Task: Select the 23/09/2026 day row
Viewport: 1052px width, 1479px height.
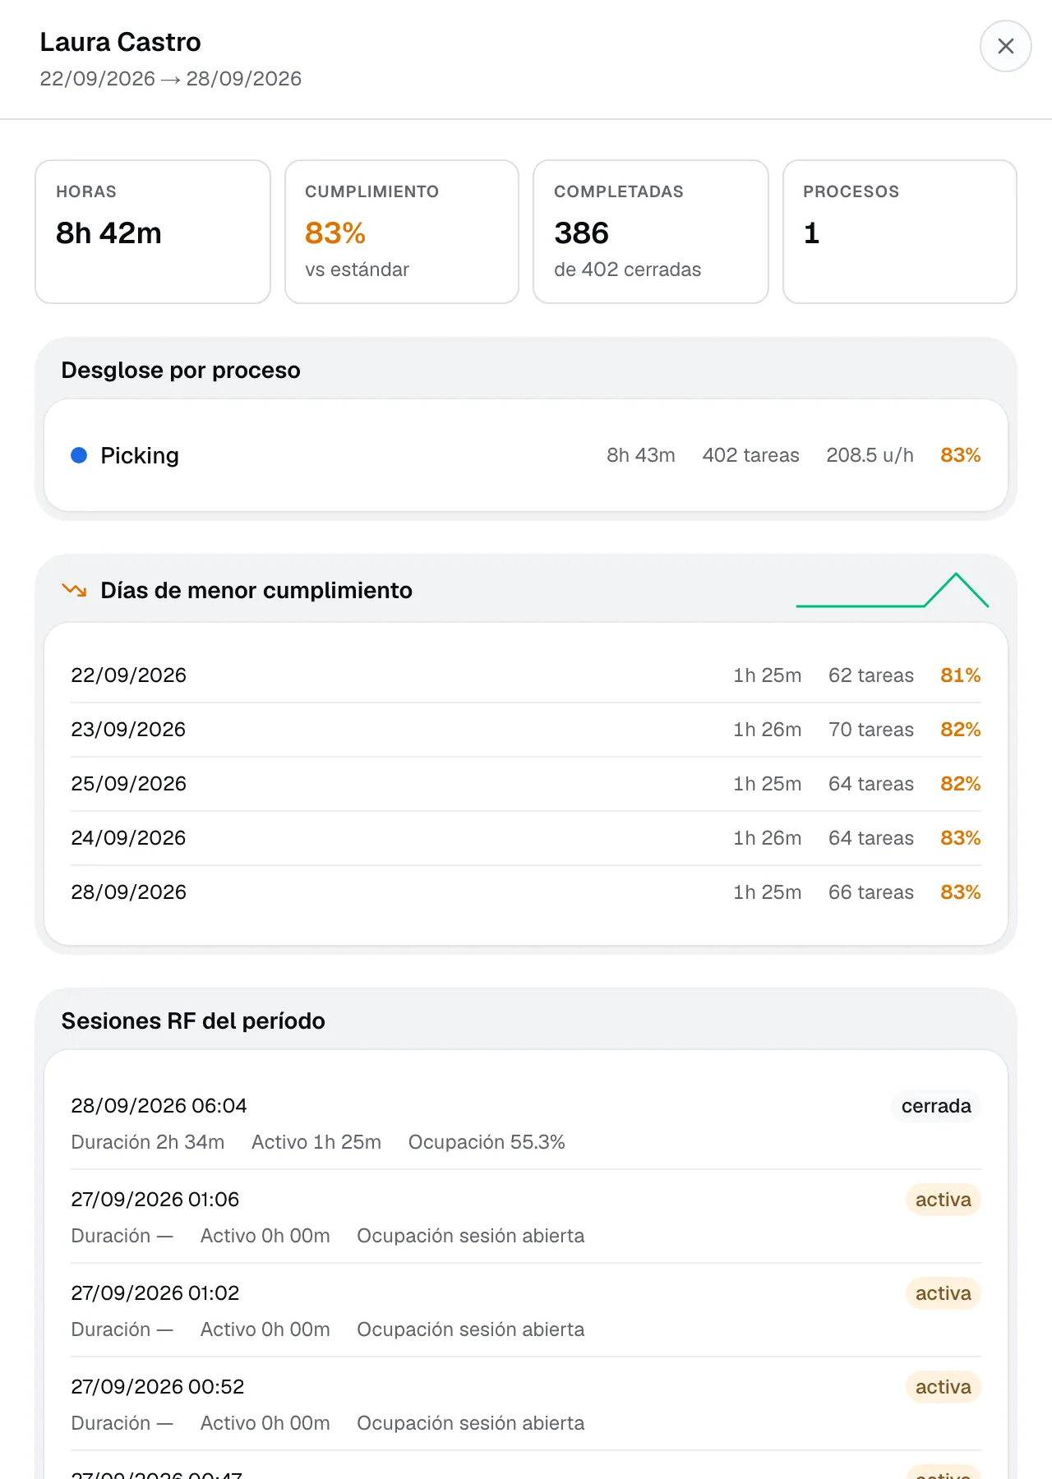Action: [x=526, y=730]
